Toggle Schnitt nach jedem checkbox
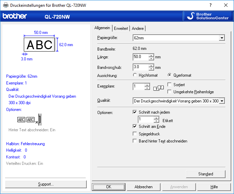Screen dimensions: 234x194 pyautogui.click(x=135, y=112)
